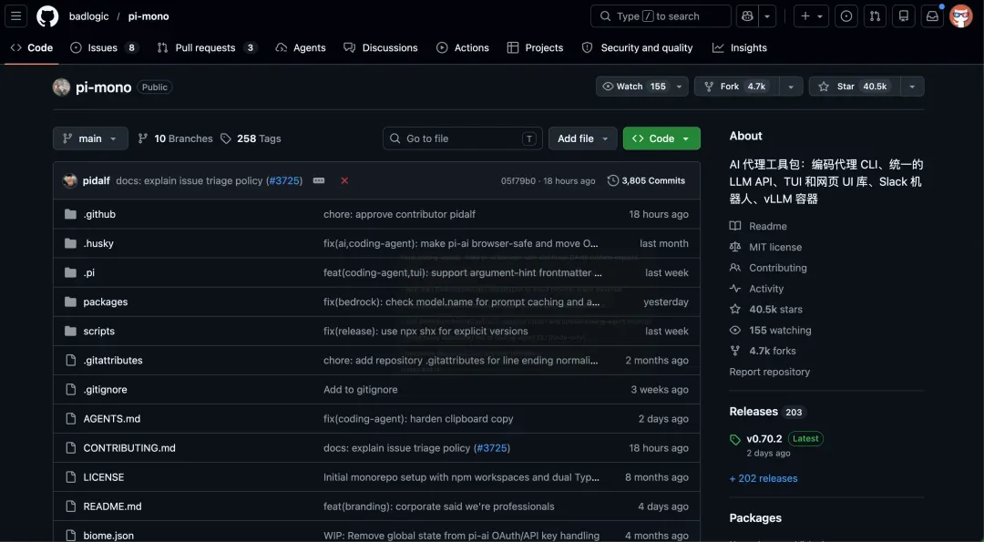The image size is (984, 542).
Task: Expand the Add file dropdown
Action: [582, 138]
